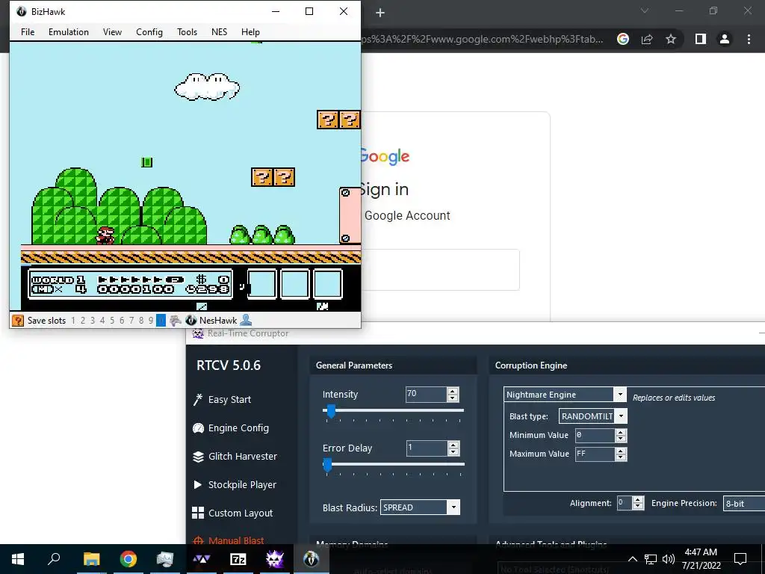This screenshot has width=765, height=574.
Task: Decrease Intensity with the down arrow
Action: tap(453, 398)
